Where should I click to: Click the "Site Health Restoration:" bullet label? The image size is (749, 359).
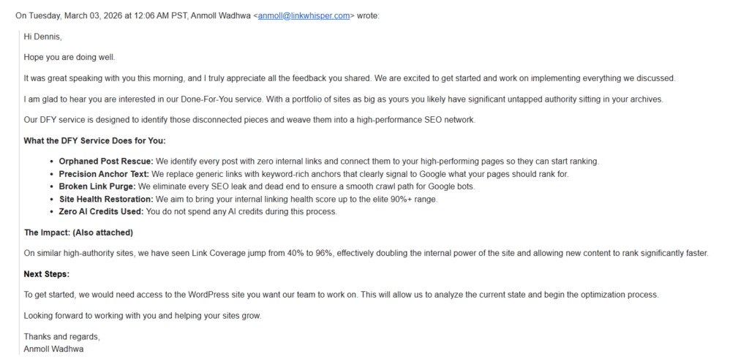[105, 199]
